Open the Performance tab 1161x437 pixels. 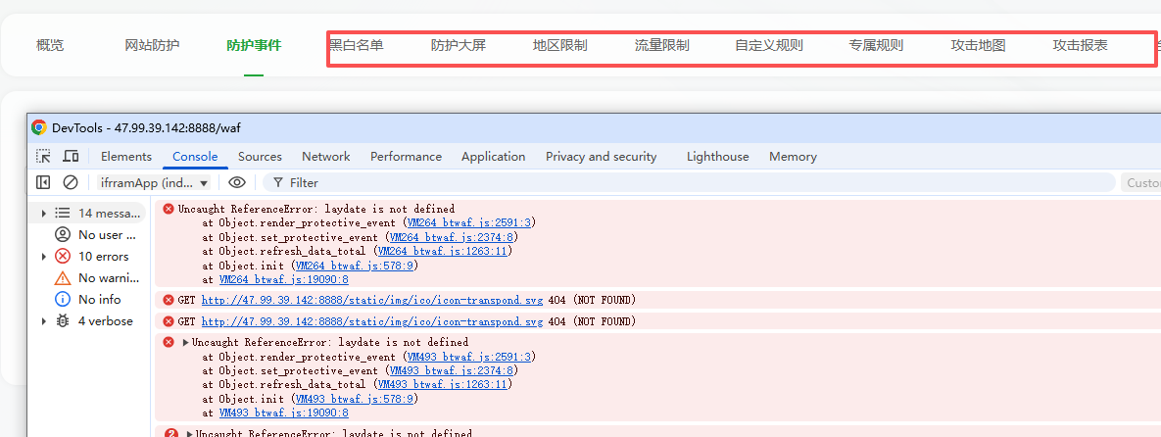coord(406,157)
